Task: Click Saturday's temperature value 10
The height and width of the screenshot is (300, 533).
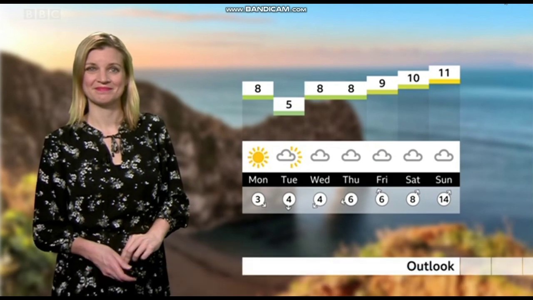Action: (413, 78)
